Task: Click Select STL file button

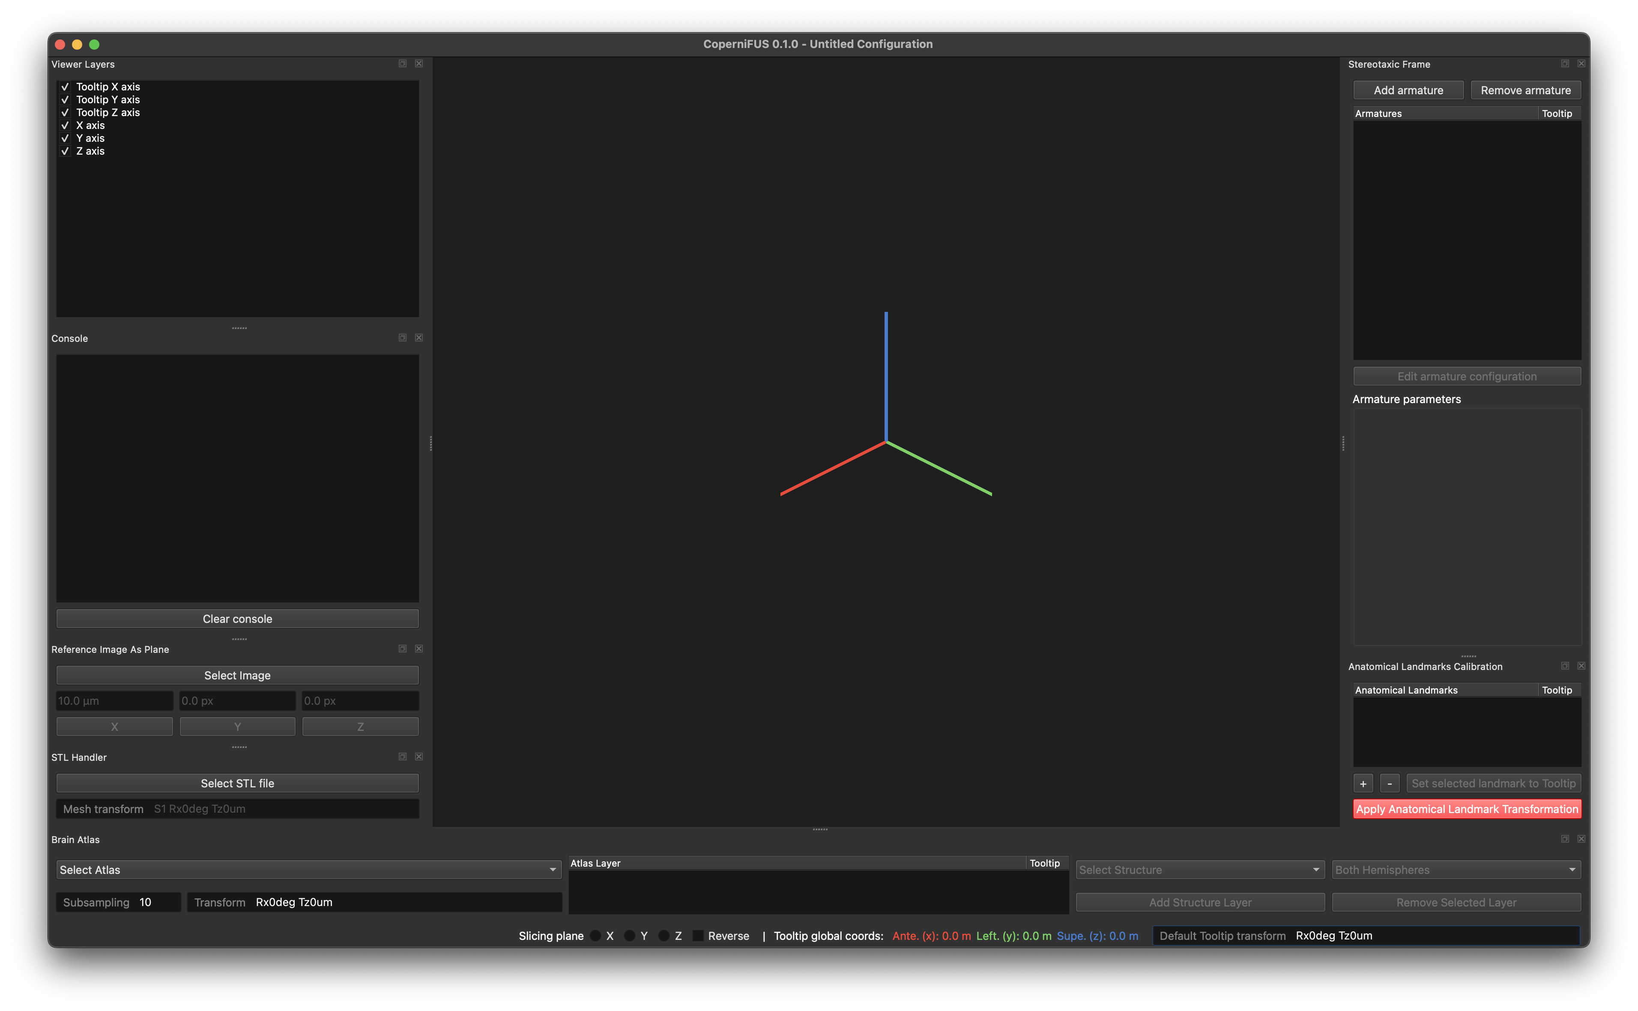Action: tap(237, 783)
